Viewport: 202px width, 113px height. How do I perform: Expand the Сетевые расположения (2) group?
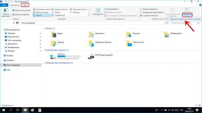[44, 63]
